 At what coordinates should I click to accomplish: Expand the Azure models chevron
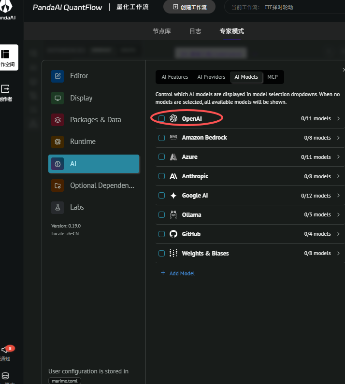(338, 156)
